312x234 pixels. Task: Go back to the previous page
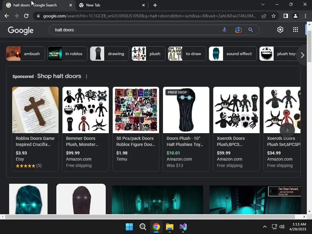click(x=7, y=16)
